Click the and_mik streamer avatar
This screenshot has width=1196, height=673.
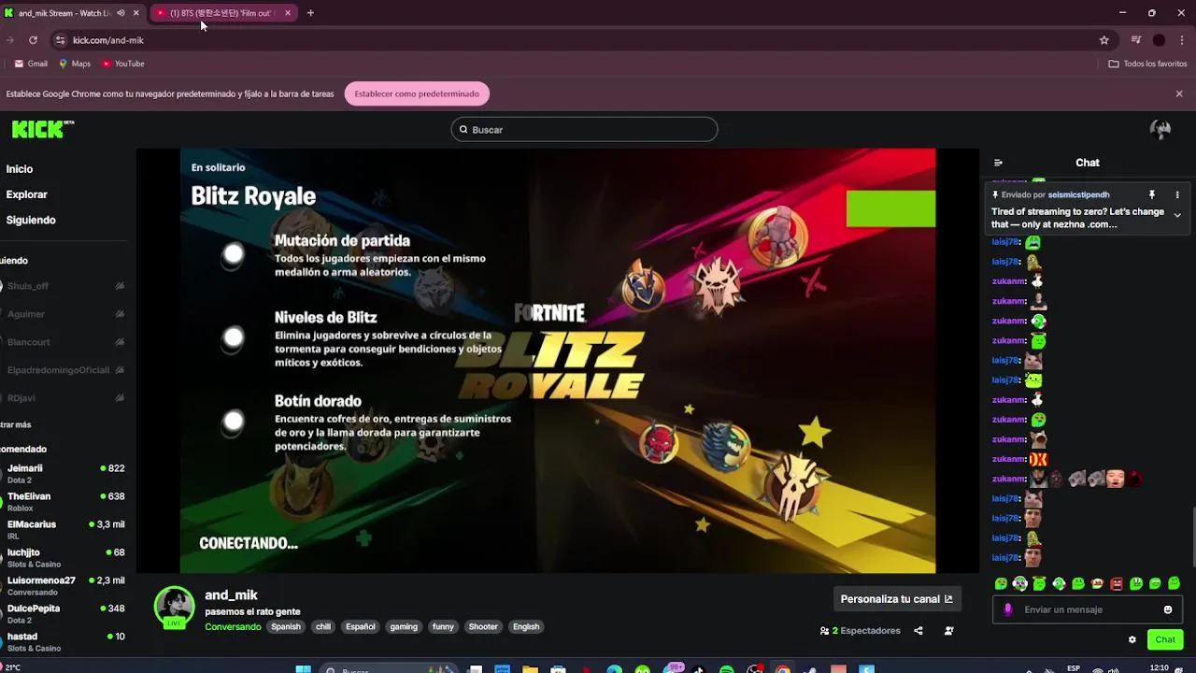point(175,606)
